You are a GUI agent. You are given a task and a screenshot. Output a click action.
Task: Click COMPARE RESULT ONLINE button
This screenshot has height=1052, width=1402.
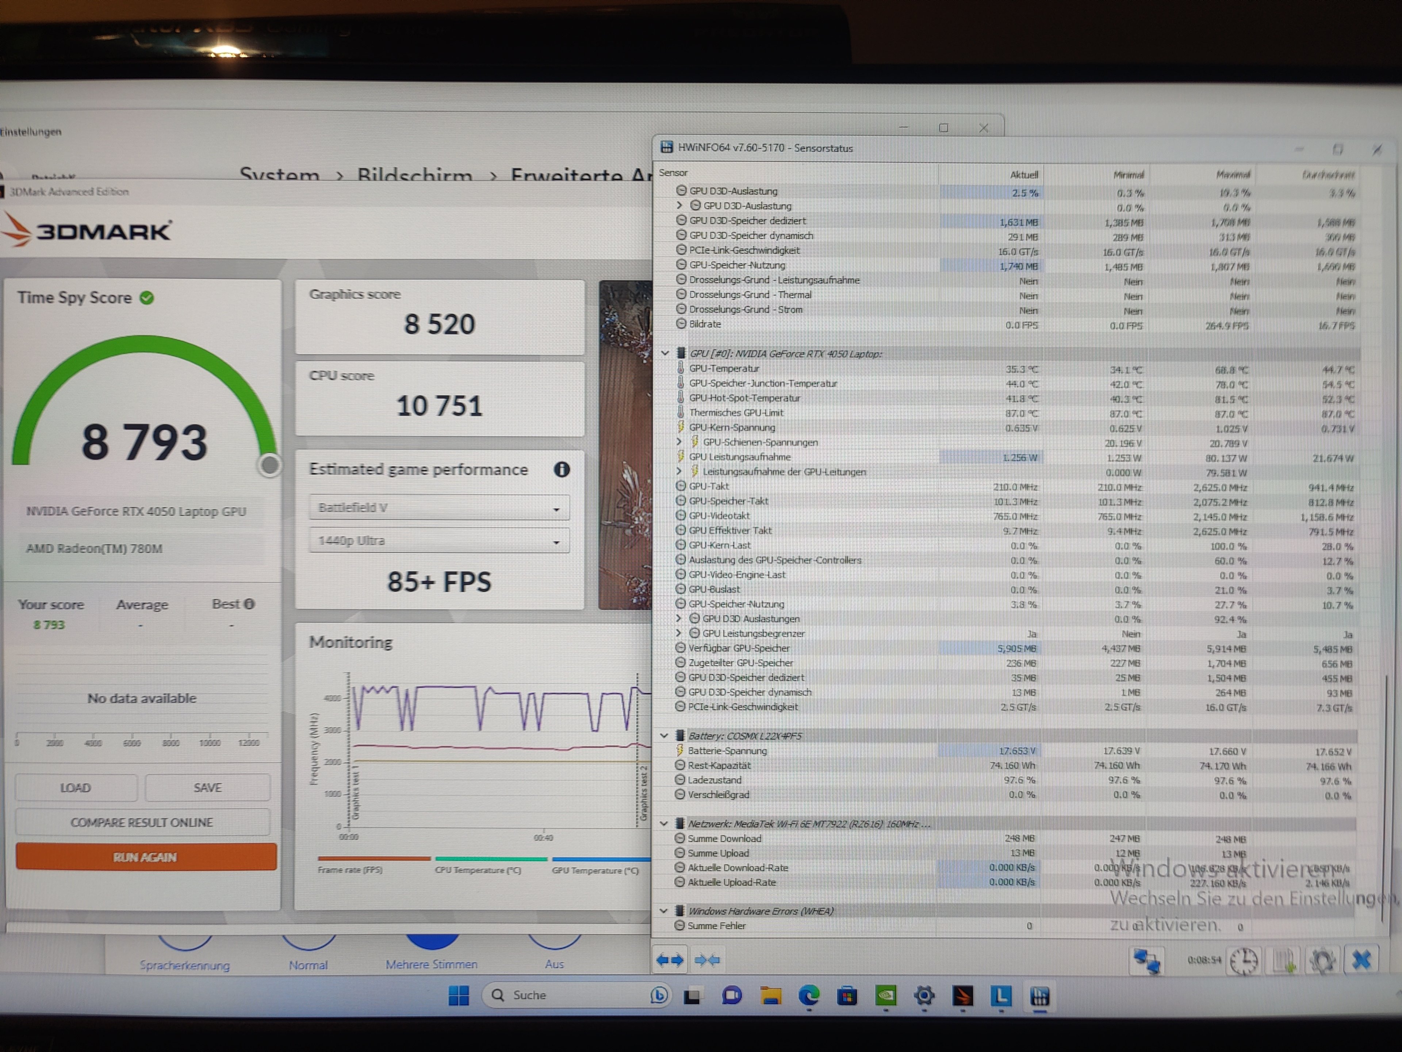[142, 823]
